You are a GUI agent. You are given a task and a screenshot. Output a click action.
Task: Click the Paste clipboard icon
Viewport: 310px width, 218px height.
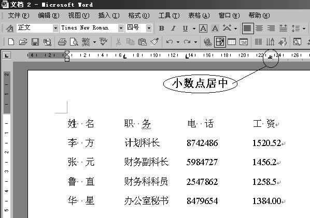point(142,42)
